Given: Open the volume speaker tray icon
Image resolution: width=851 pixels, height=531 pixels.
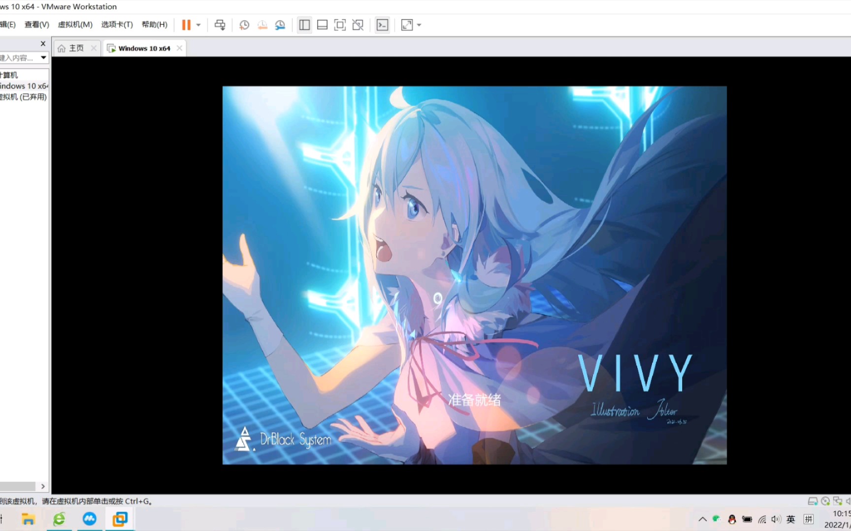Looking at the screenshot, I should pyautogui.click(x=777, y=519).
